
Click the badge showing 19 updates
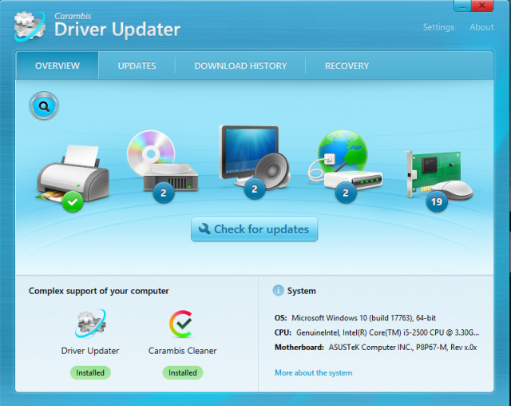point(437,201)
